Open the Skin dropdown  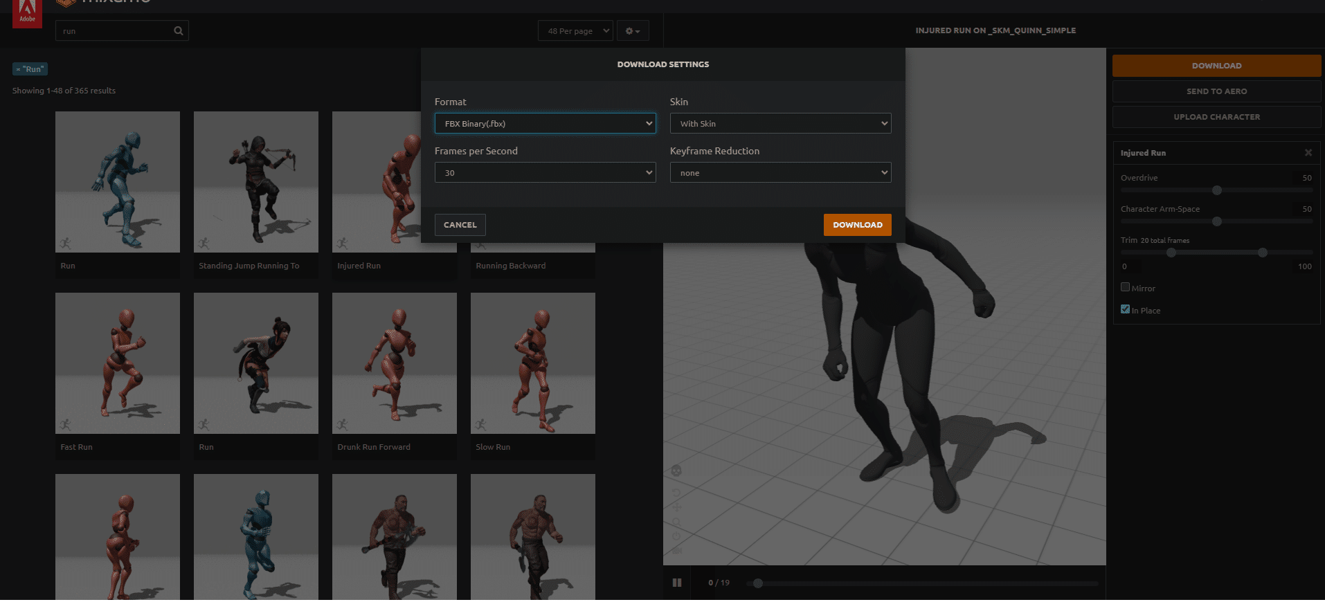click(x=780, y=123)
